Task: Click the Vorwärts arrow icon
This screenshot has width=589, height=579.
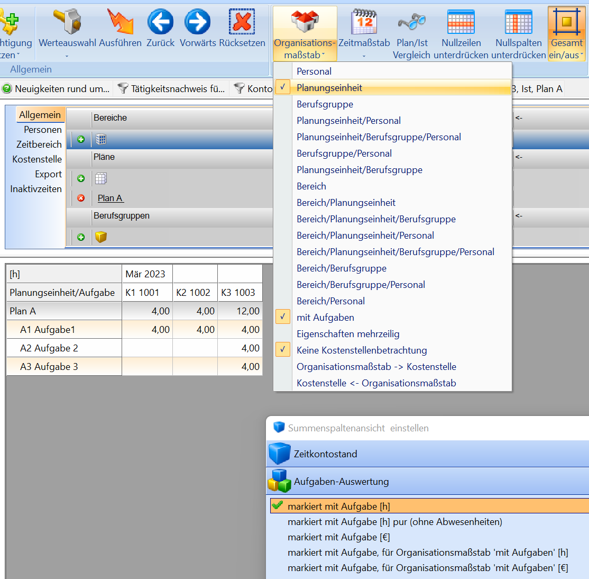Action: click(x=198, y=22)
